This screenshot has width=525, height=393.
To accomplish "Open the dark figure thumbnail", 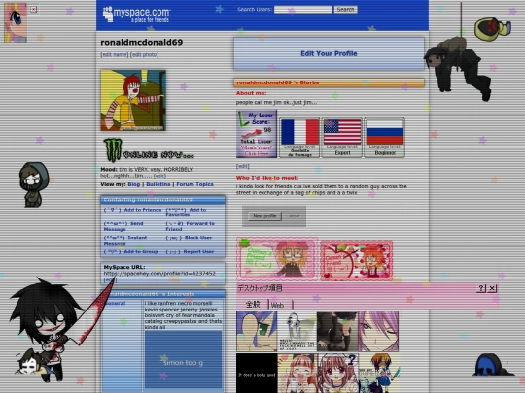I will tap(337, 331).
